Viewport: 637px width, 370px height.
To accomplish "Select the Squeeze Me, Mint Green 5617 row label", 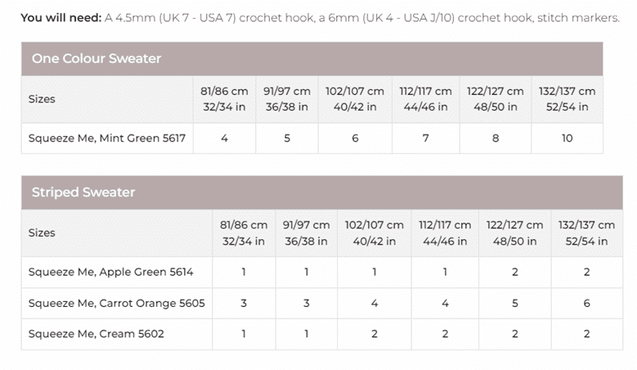I will click(x=106, y=138).
